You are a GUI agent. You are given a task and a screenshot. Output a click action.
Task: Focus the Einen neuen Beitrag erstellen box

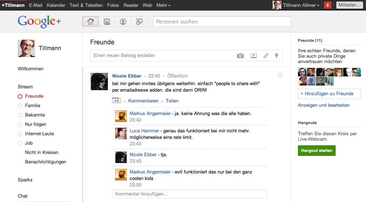point(186,56)
